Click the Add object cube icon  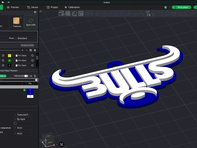pos(62,14)
